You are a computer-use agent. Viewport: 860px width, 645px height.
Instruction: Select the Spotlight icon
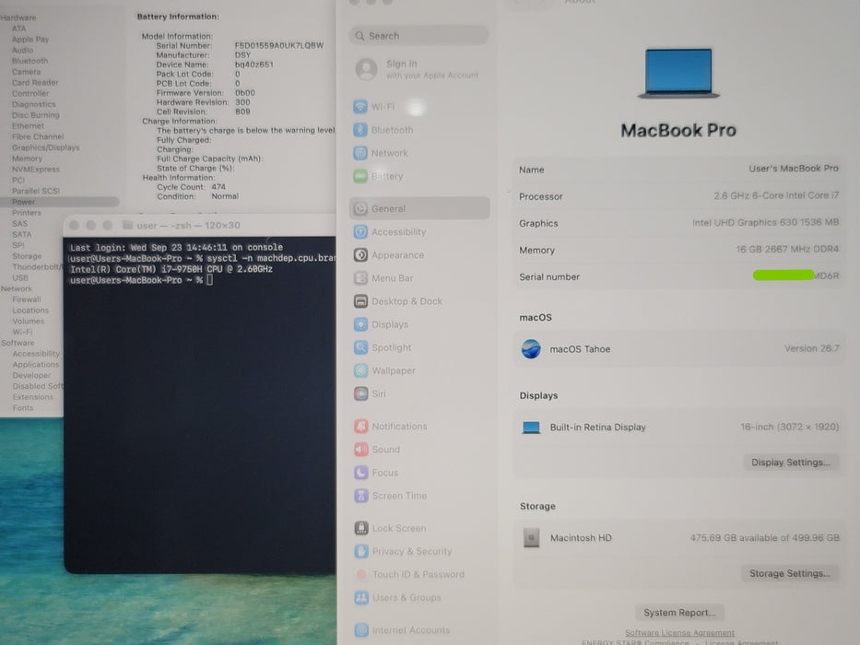360,347
